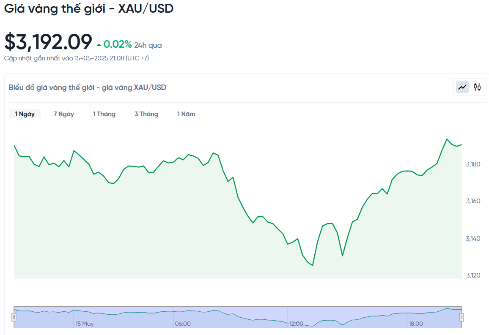Viewport: 489px width, 335px height.
Task: Click the 24h qua label
Action: point(148,46)
